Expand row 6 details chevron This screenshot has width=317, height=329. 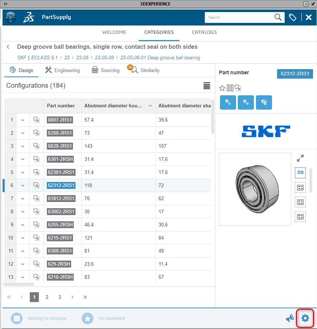pos(23,186)
